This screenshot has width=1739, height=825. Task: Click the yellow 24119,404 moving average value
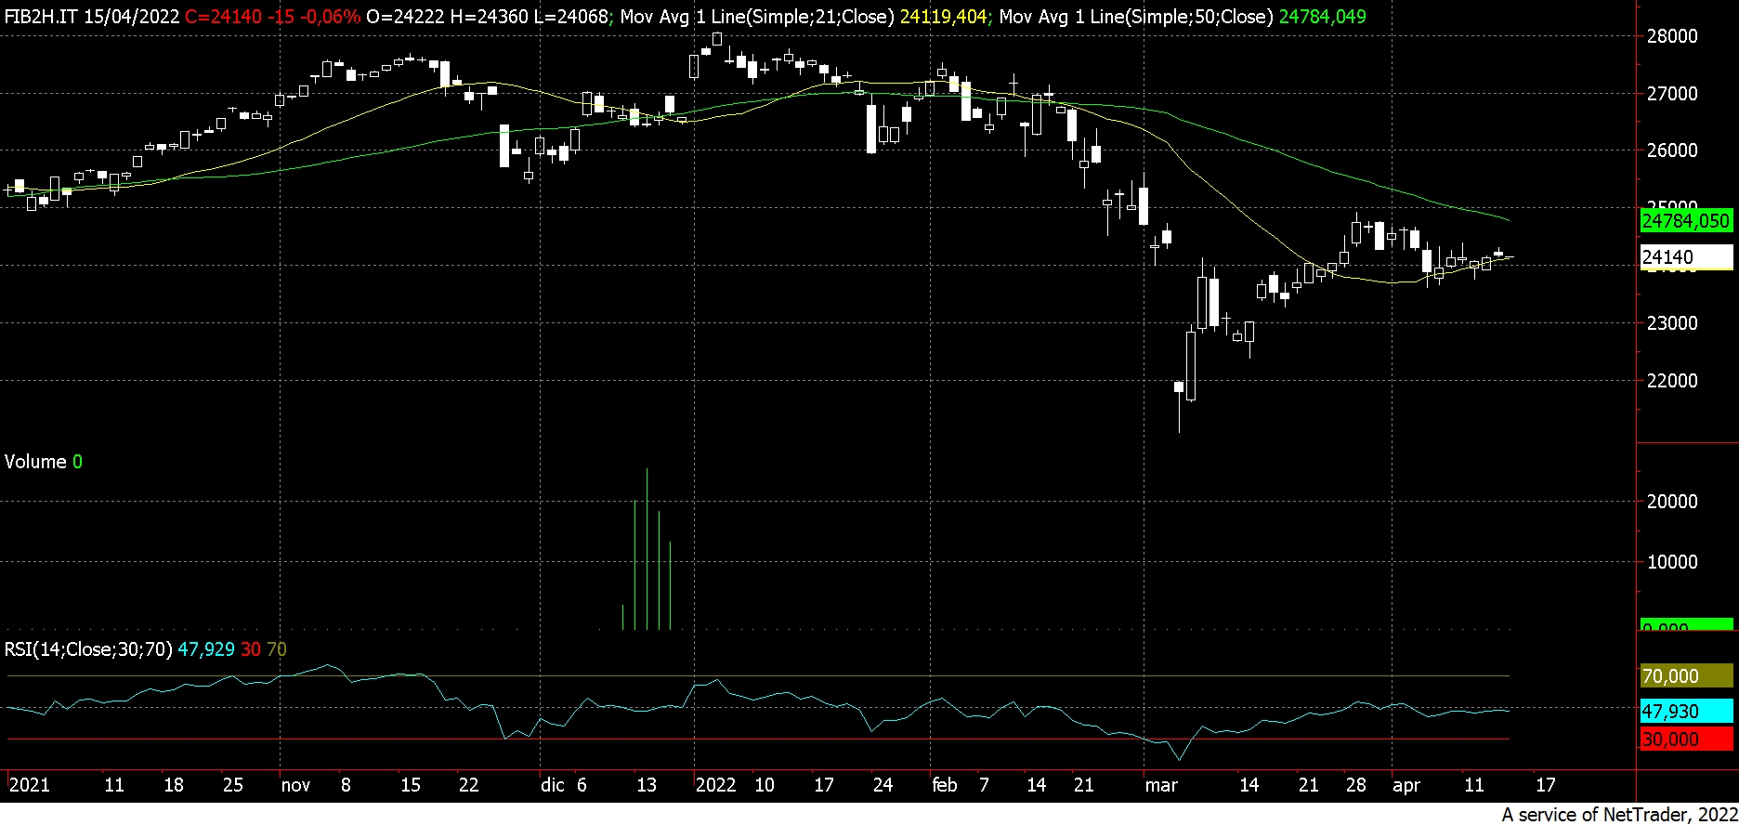coord(943,17)
